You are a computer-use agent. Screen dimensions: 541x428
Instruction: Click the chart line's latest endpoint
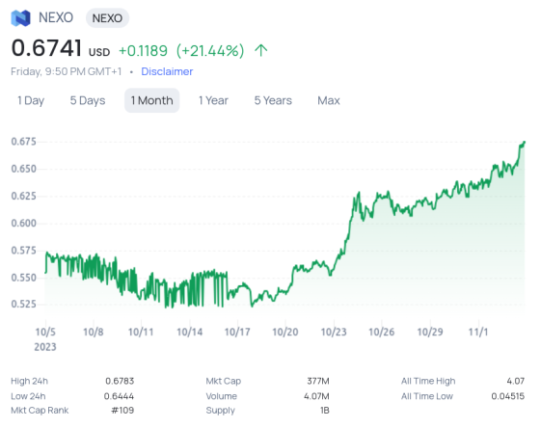point(525,142)
